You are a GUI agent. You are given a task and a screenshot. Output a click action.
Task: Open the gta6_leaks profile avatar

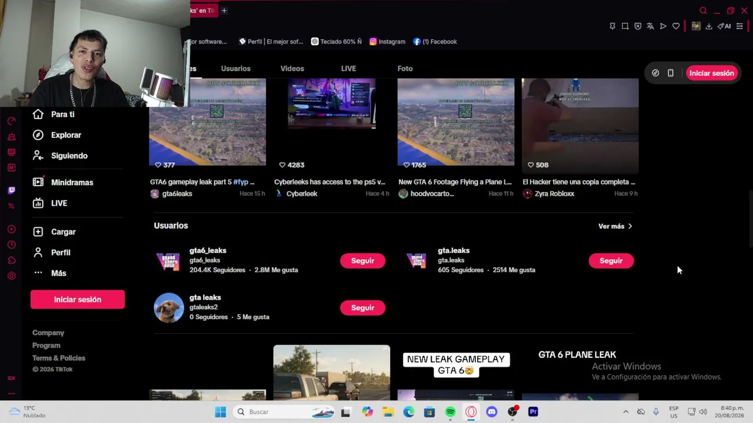coord(168,260)
